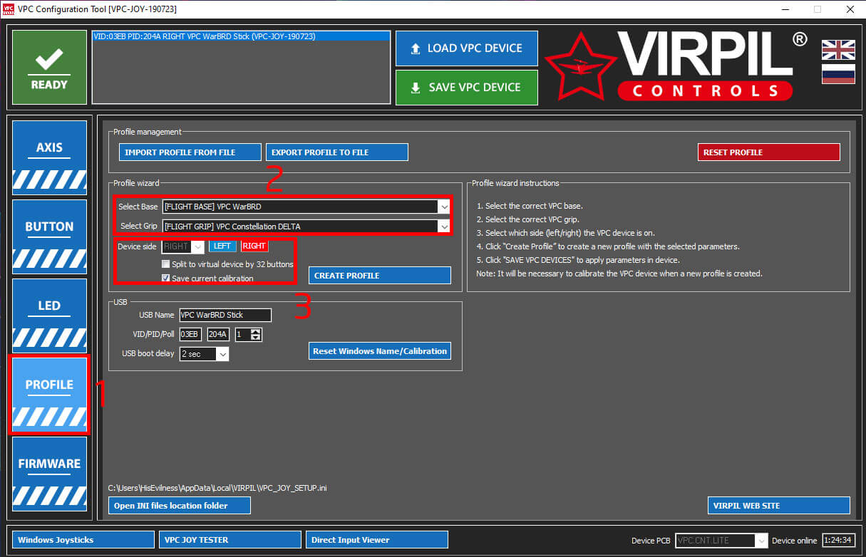The width and height of the screenshot is (866, 557).
Task: Uncheck Save current calibration
Action: 166,278
